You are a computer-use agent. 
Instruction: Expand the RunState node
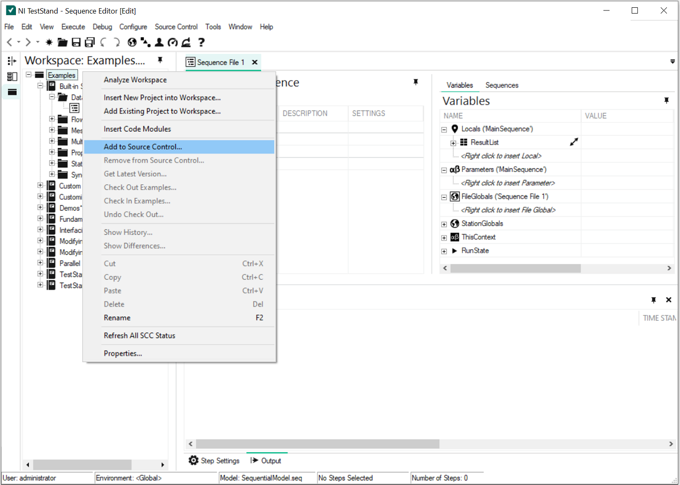point(444,251)
